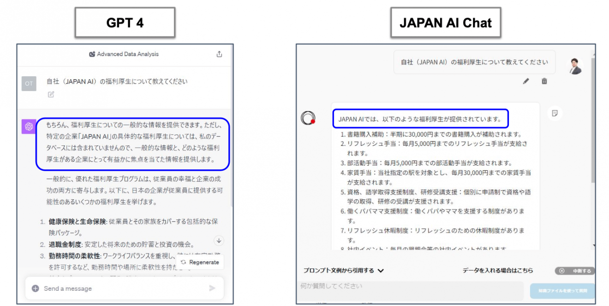Click the JAPAN AI Chat title label
Image resolution: width=609 pixels, height=306 pixels.
(445, 21)
